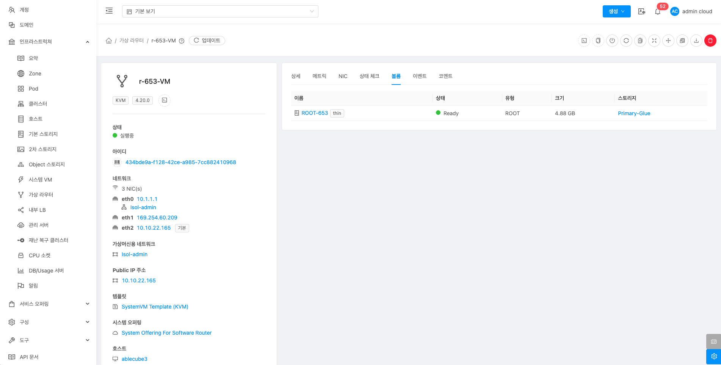Switch to the 이벤트 tab
Image resolution: width=721 pixels, height=365 pixels.
tap(419, 76)
